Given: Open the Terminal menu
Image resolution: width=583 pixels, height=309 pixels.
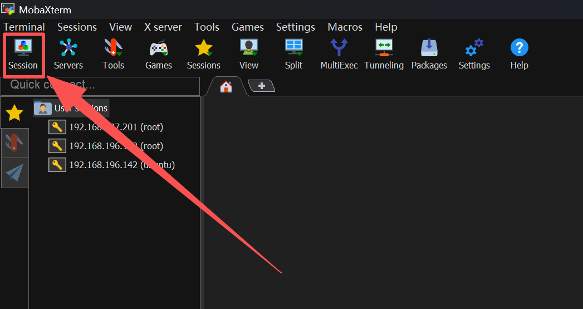Looking at the screenshot, I should [x=24, y=27].
